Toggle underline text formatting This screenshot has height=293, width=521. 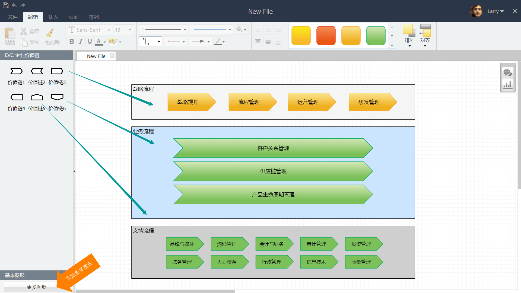[90, 42]
